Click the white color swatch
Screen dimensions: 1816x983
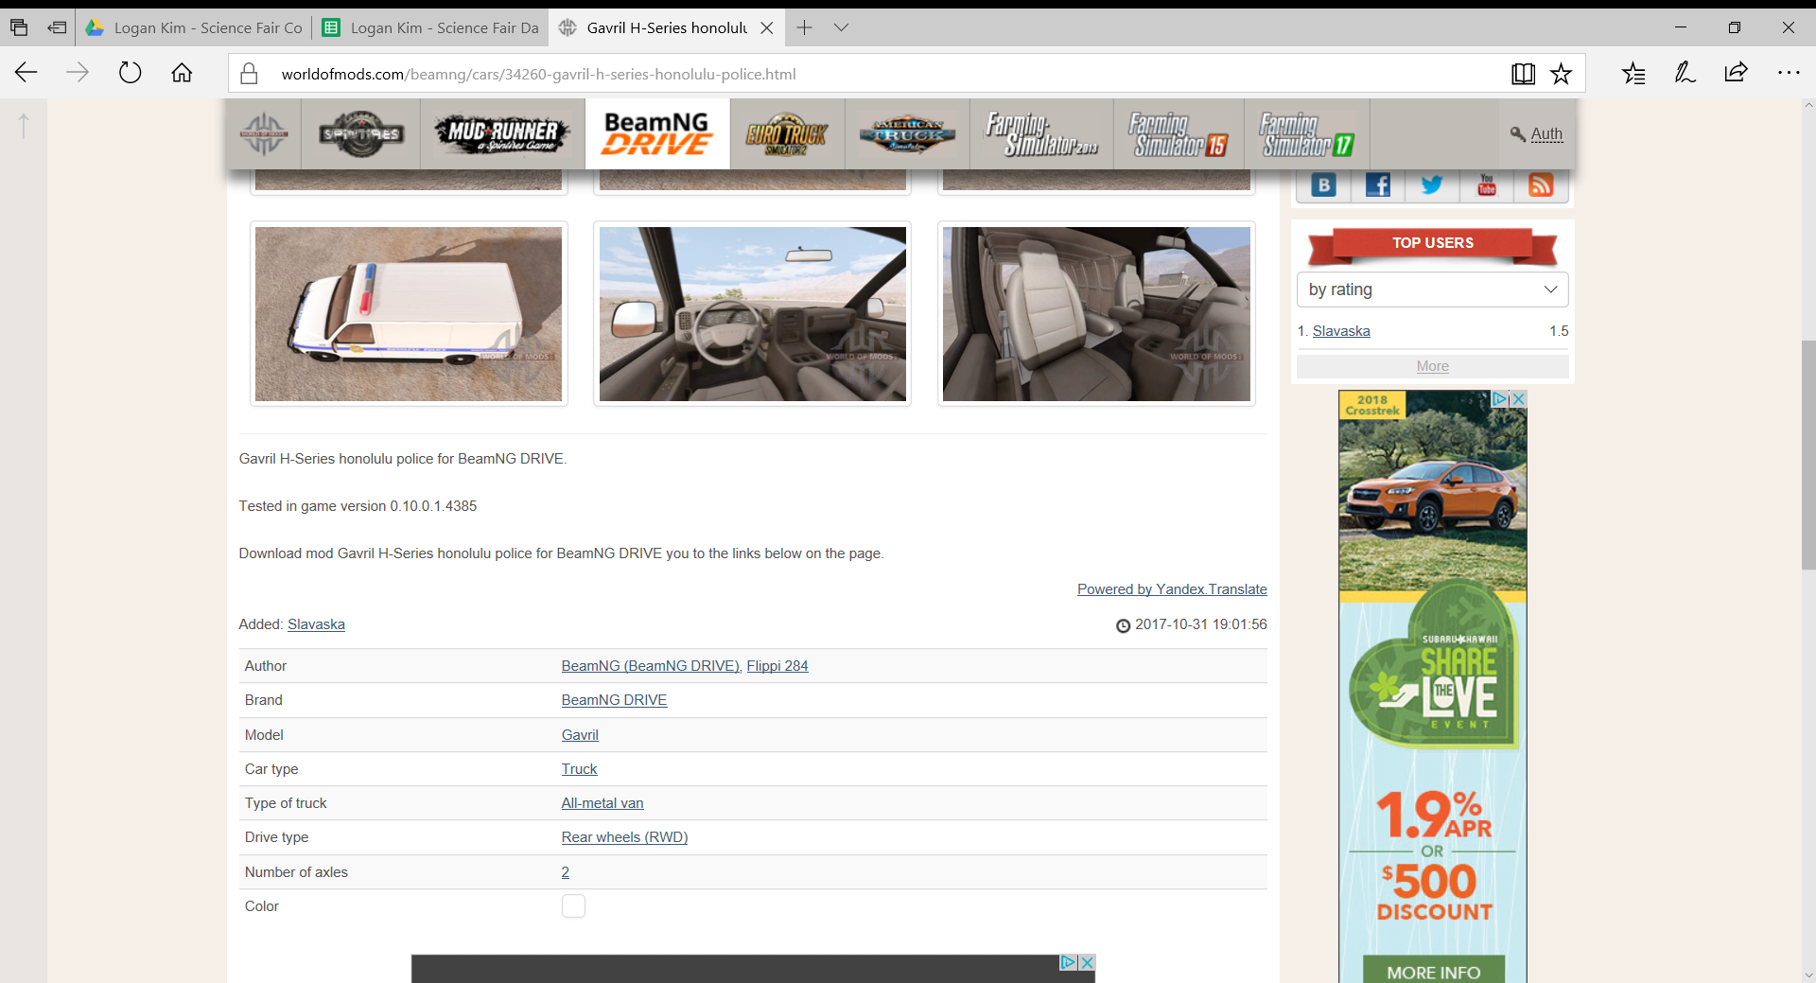pos(573,906)
